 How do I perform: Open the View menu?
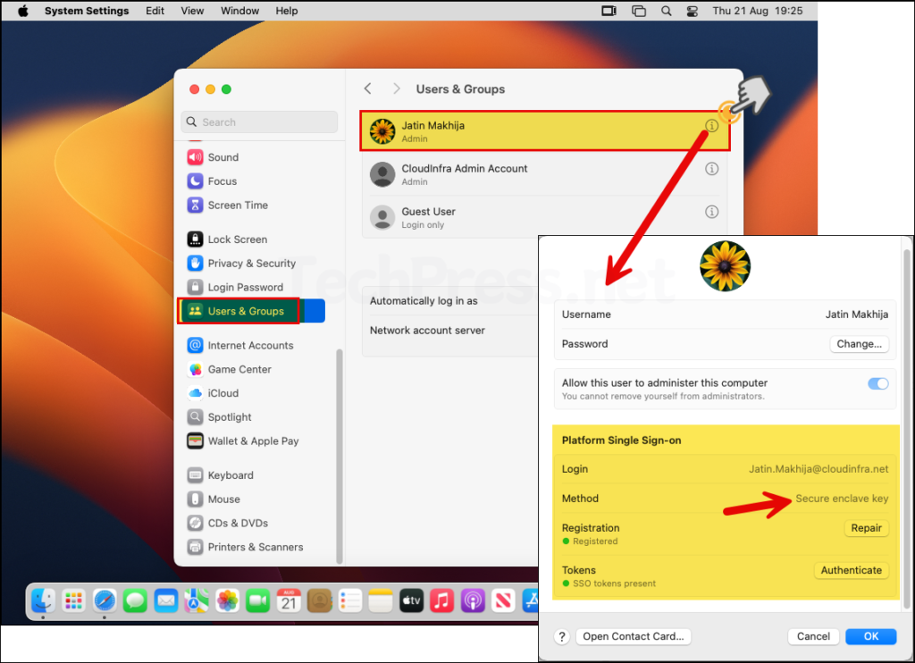192,11
